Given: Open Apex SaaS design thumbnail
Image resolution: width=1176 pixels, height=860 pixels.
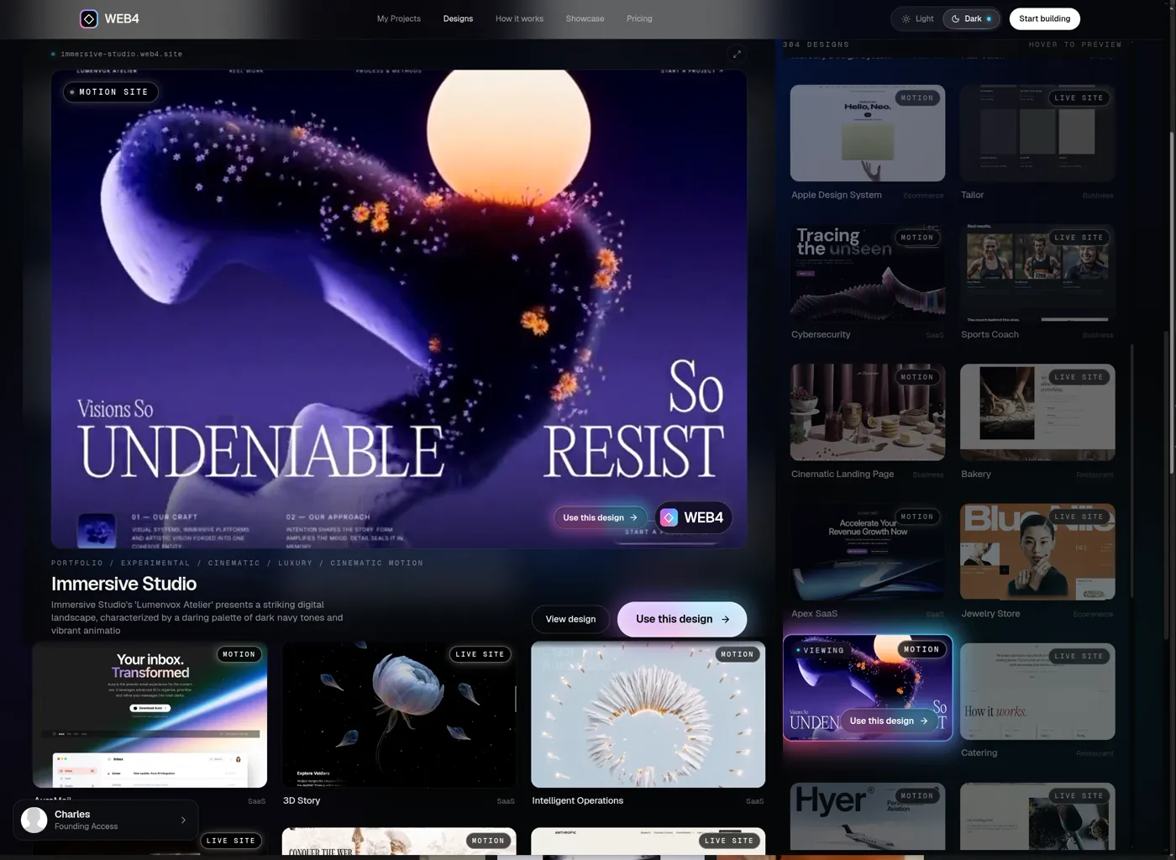Looking at the screenshot, I should [x=868, y=552].
